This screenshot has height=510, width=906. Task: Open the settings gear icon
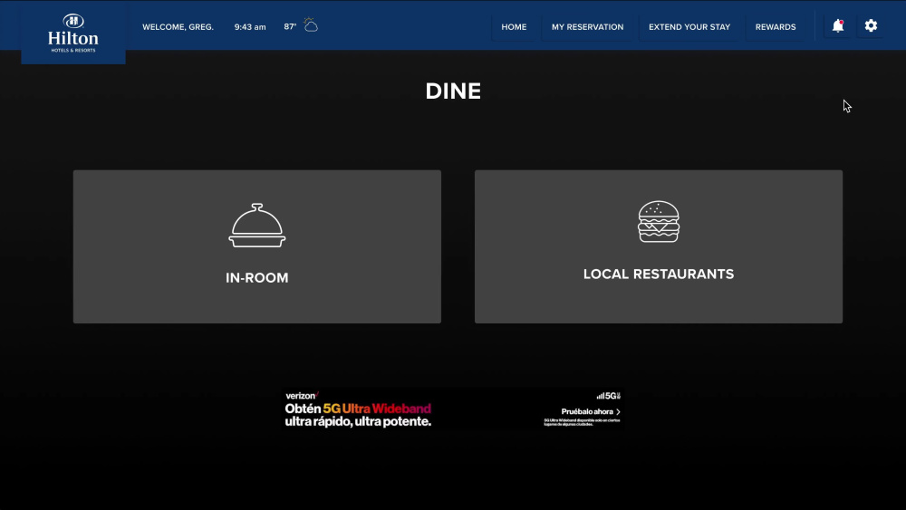pos(871,26)
